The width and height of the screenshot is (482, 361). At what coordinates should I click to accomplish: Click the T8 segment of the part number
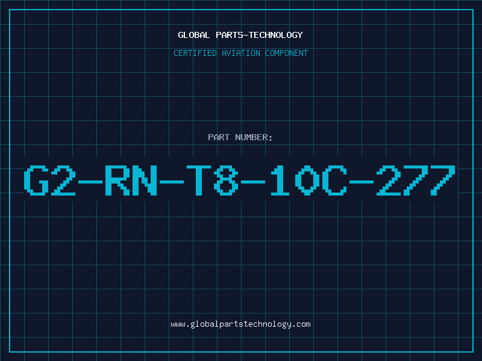click(x=213, y=180)
